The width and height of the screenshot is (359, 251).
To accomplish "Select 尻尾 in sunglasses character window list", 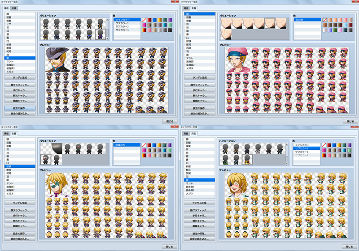I will [x=20, y=173].
